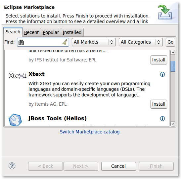Clear the Find field with broom icon
Image resolution: width=181 pixels, height=179 pixels.
coord(65,42)
